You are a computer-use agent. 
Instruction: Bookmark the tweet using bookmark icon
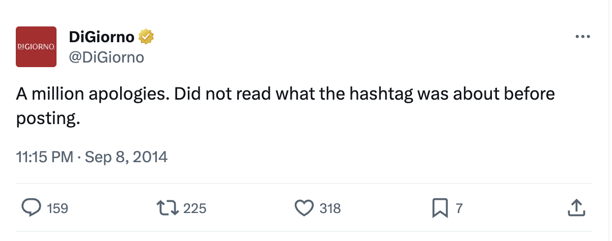coord(439,207)
